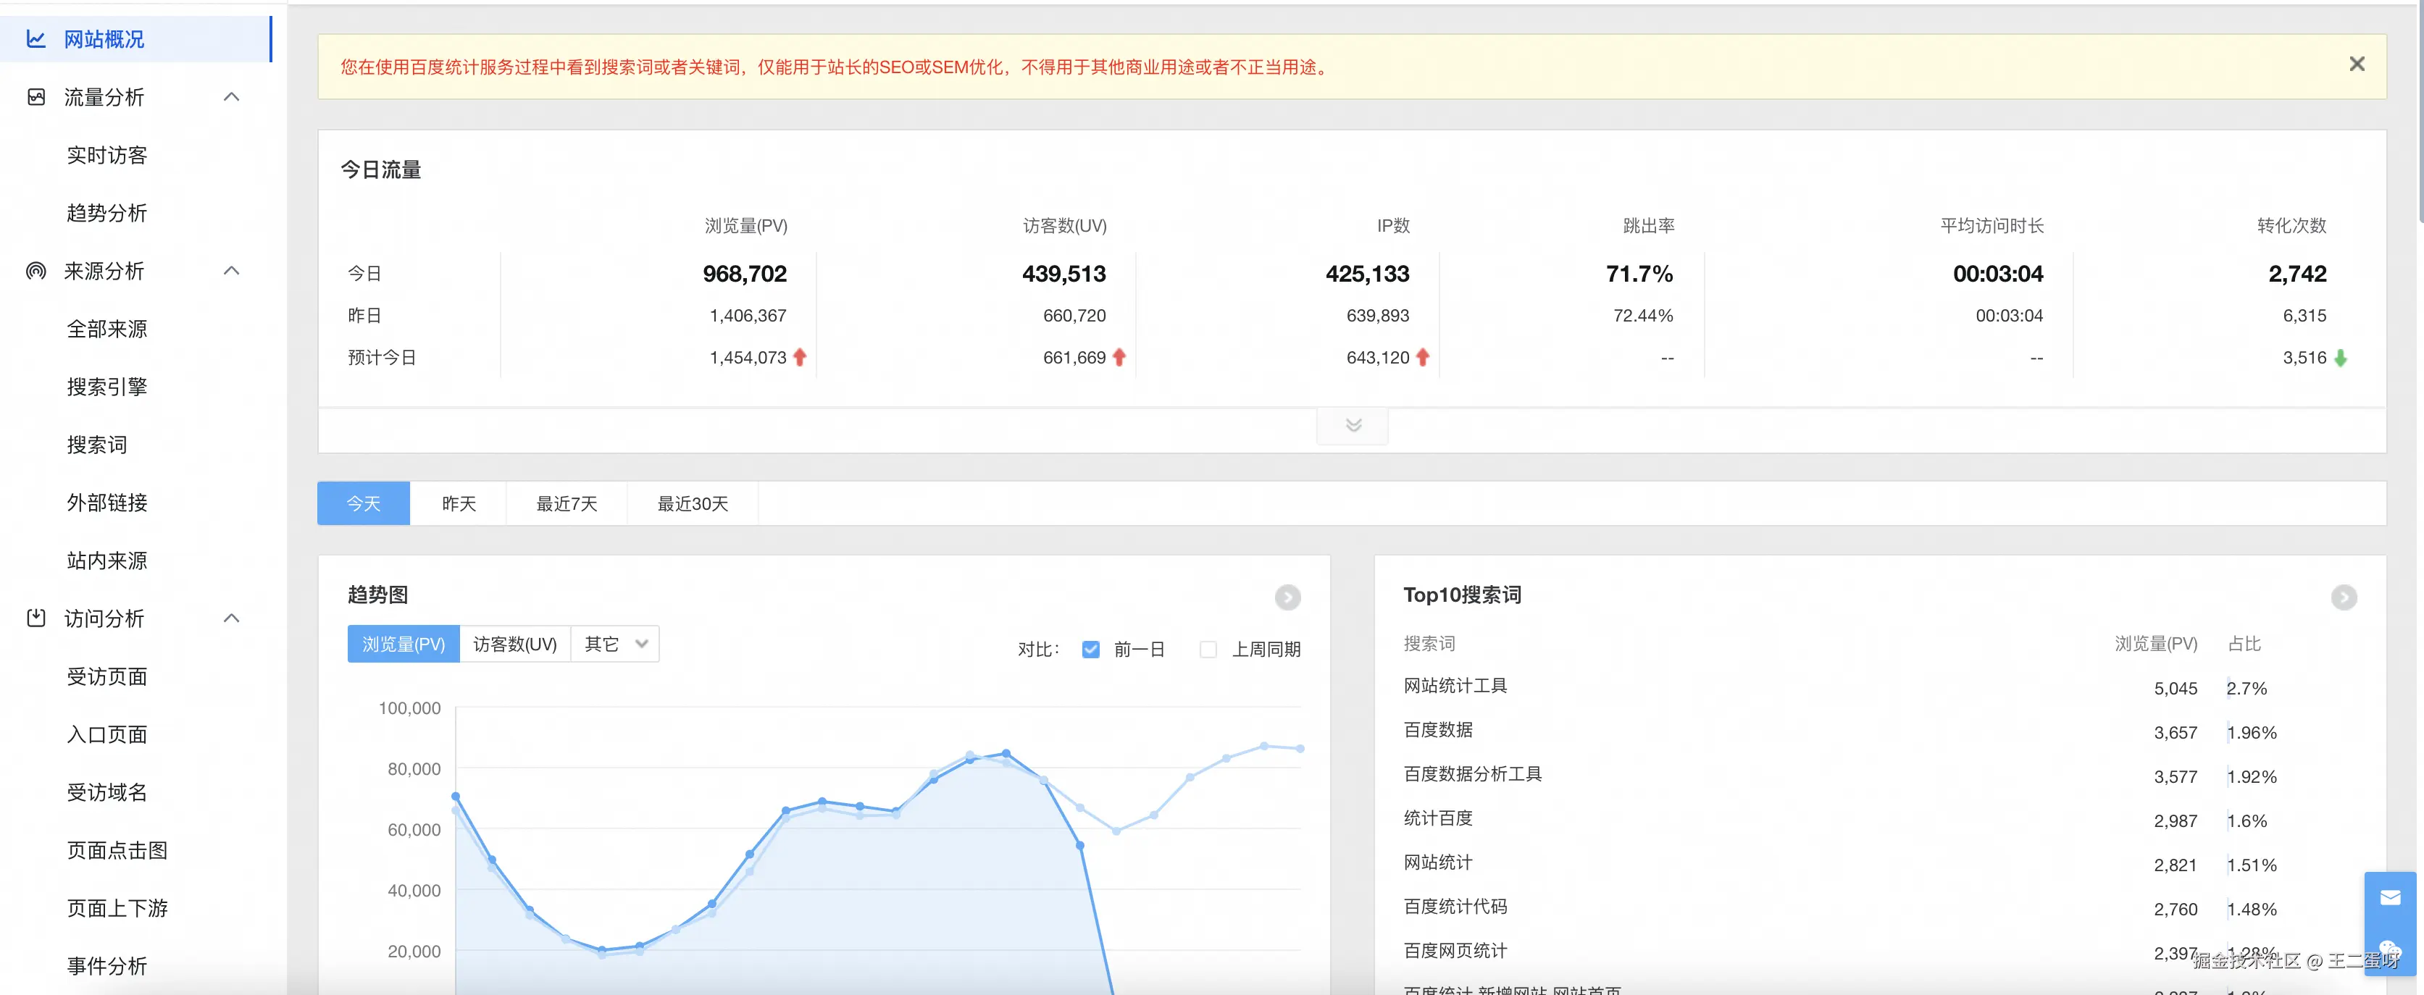Collapse the 来源分析 menu section

click(232, 271)
